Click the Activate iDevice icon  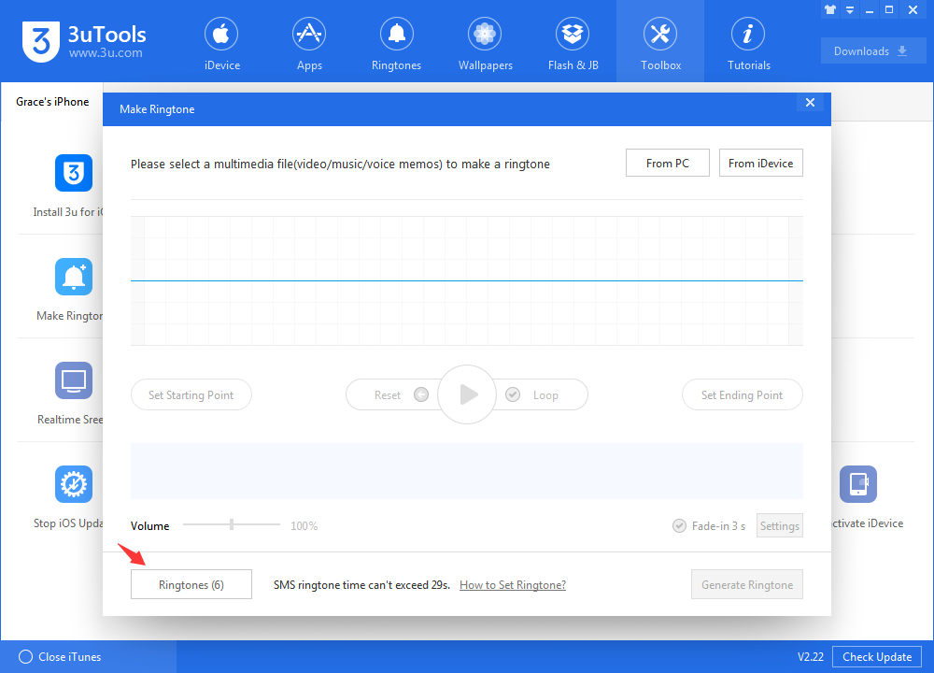pyautogui.click(x=858, y=484)
